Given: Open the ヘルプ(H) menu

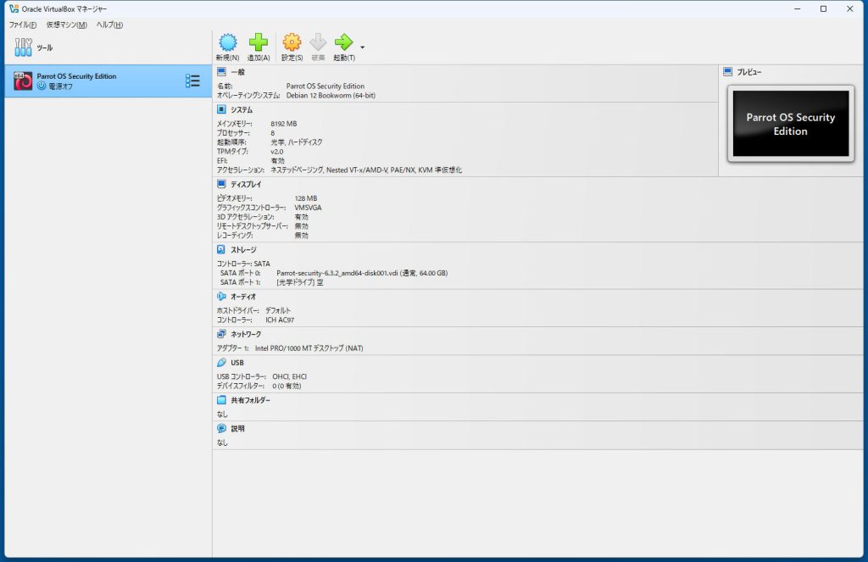Looking at the screenshot, I should click(x=109, y=25).
